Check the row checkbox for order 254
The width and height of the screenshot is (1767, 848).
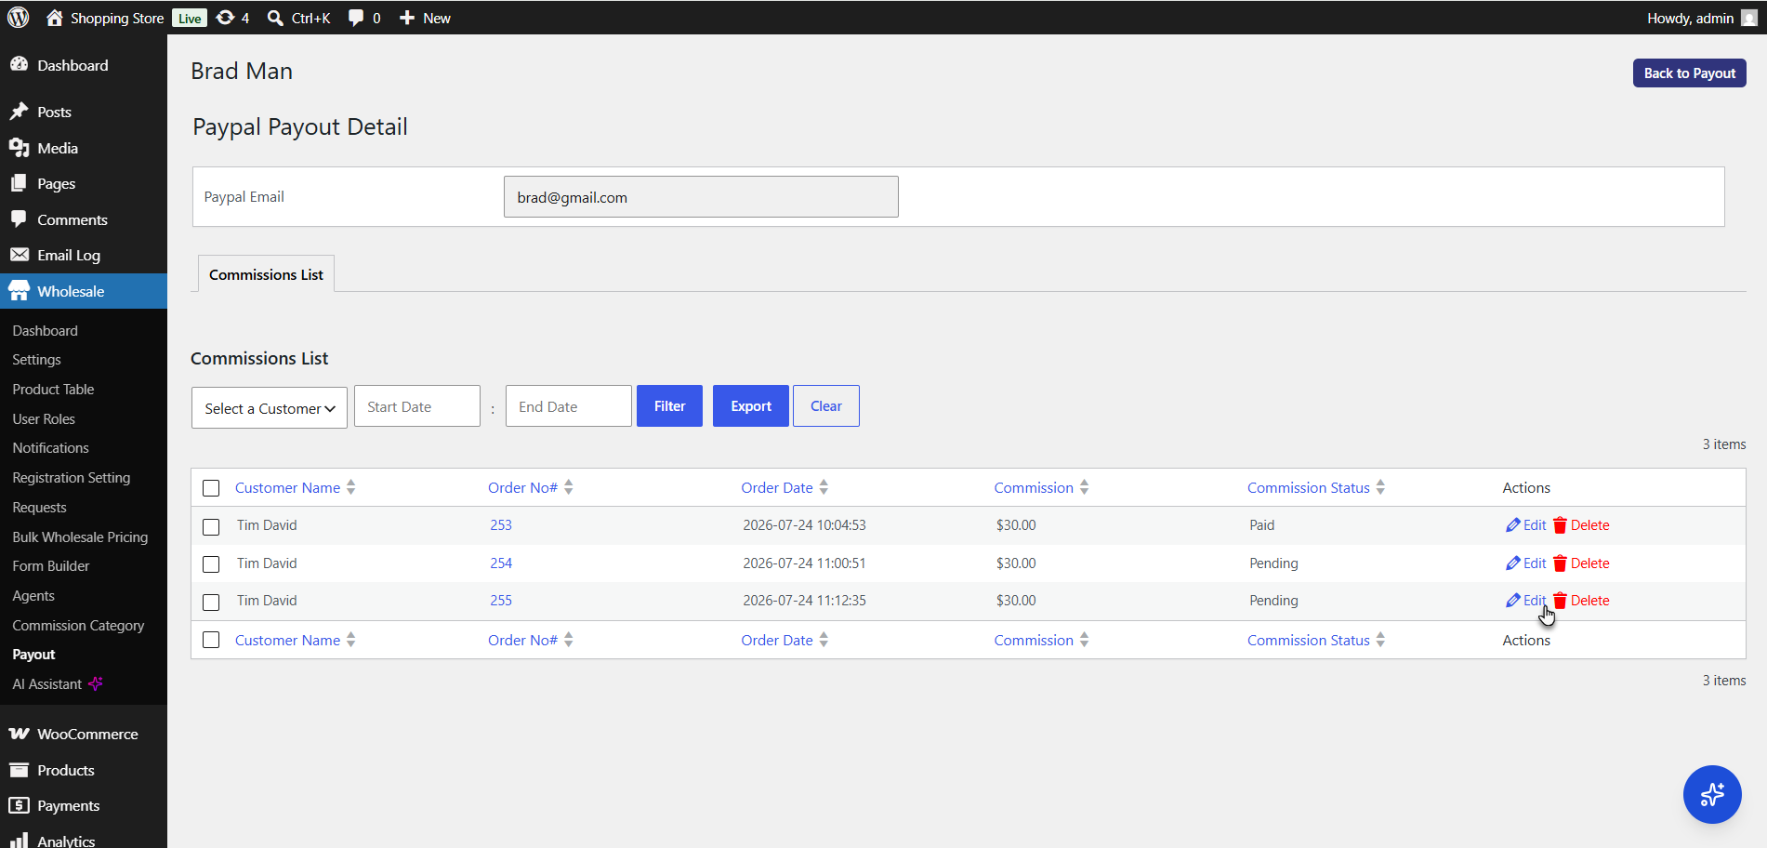[x=211, y=564]
